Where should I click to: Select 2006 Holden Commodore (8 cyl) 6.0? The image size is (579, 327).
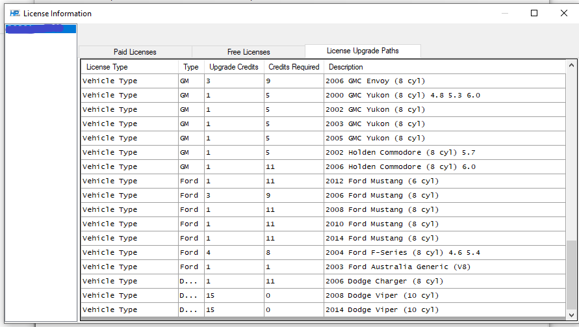[323, 166]
